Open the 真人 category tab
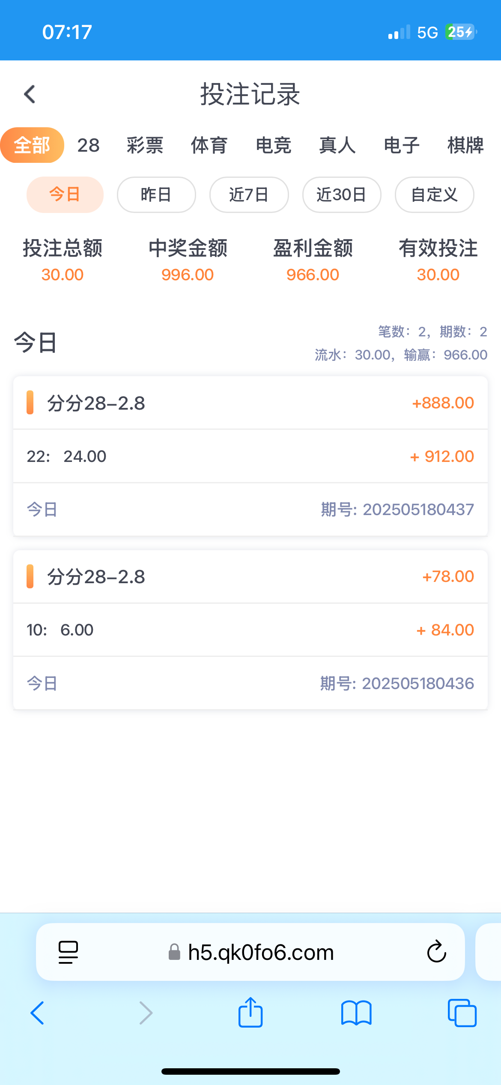This screenshot has width=501, height=1085. [337, 145]
